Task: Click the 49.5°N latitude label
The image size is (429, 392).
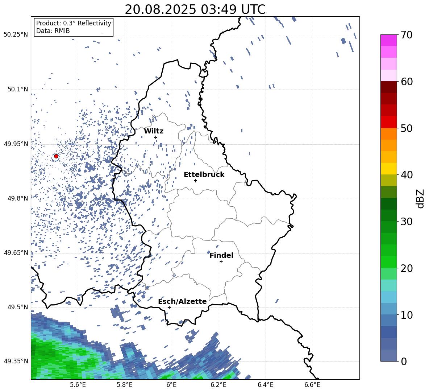Action: (18, 307)
